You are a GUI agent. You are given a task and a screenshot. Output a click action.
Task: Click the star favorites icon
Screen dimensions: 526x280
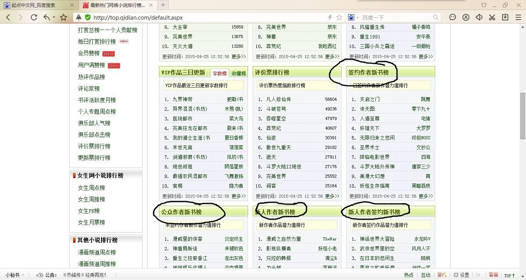tap(64, 17)
